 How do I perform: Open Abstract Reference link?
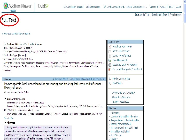[121, 51]
